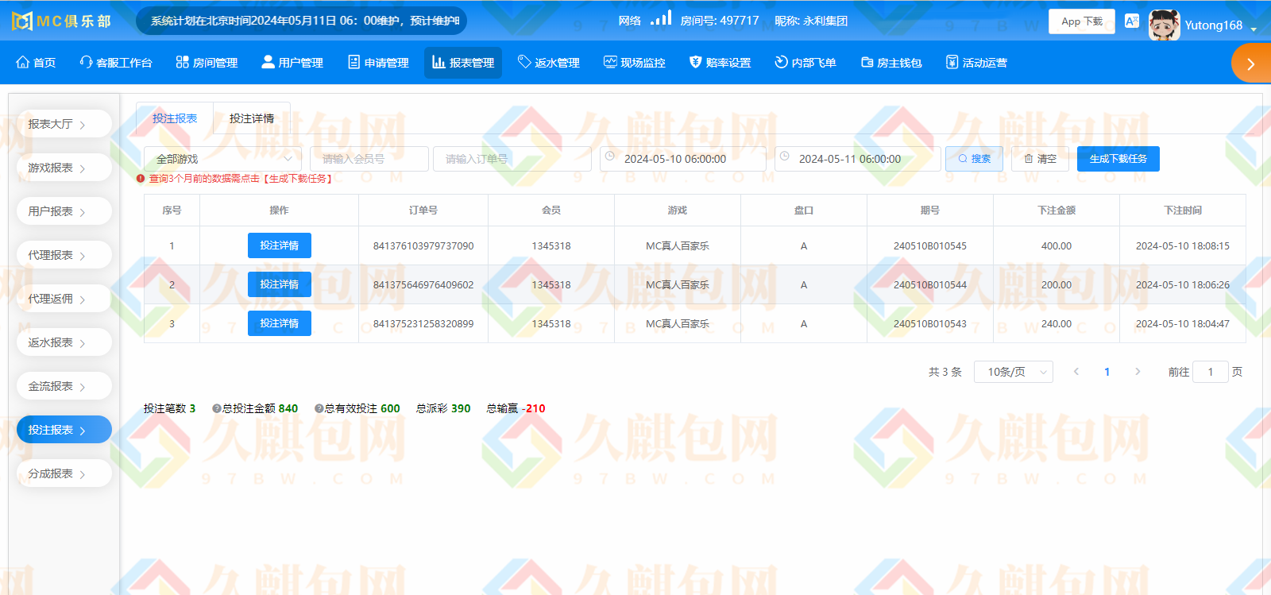Click bet amount 240.00
1271x595 pixels.
pyautogui.click(x=1057, y=324)
